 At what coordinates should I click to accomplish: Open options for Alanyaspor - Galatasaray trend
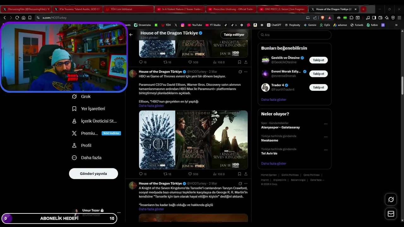(x=326, y=124)
